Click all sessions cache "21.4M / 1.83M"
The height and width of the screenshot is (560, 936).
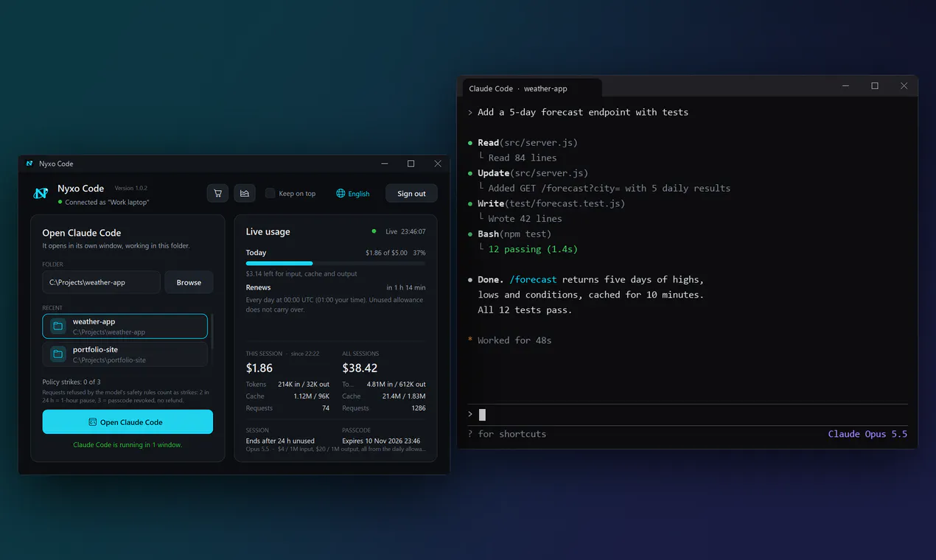tap(404, 396)
